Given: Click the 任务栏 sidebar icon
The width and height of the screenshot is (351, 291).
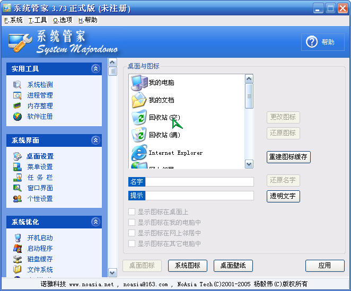Looking at the screenshot, I should [17, 177].
